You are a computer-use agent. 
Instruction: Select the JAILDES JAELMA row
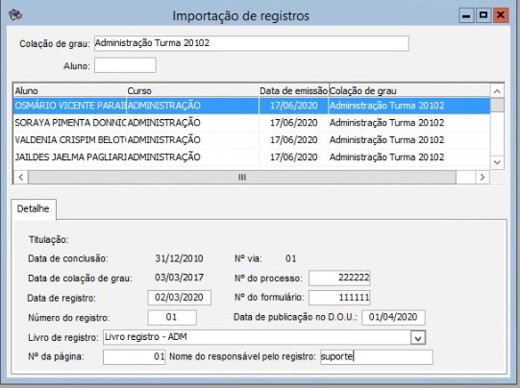pos(252,158)
